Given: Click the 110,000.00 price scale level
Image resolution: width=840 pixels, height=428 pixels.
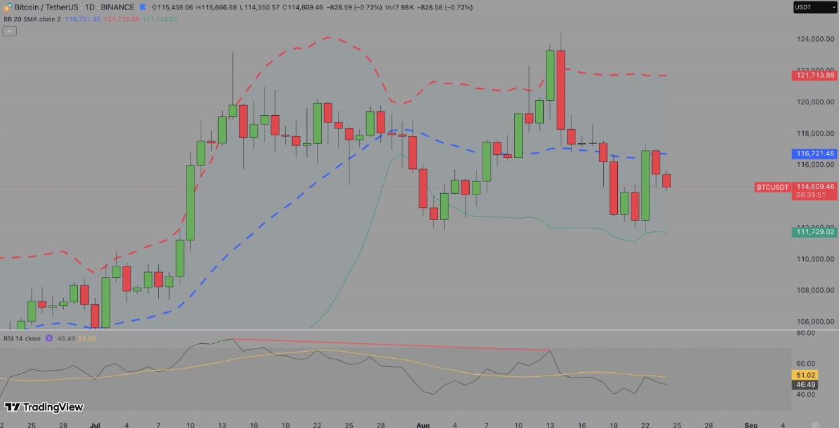Looking at the screenshot, I should click(x=815, y=259).
